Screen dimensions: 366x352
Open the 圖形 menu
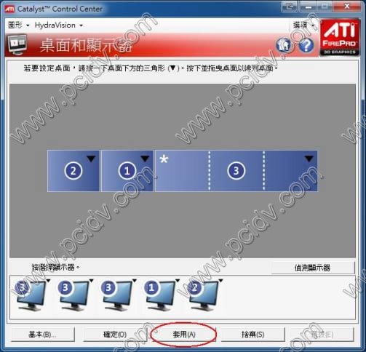pos(18,25)
